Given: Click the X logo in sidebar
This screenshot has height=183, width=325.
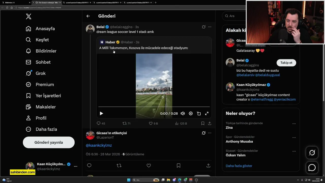Looking at the screenshot, I should pos(28,17).
